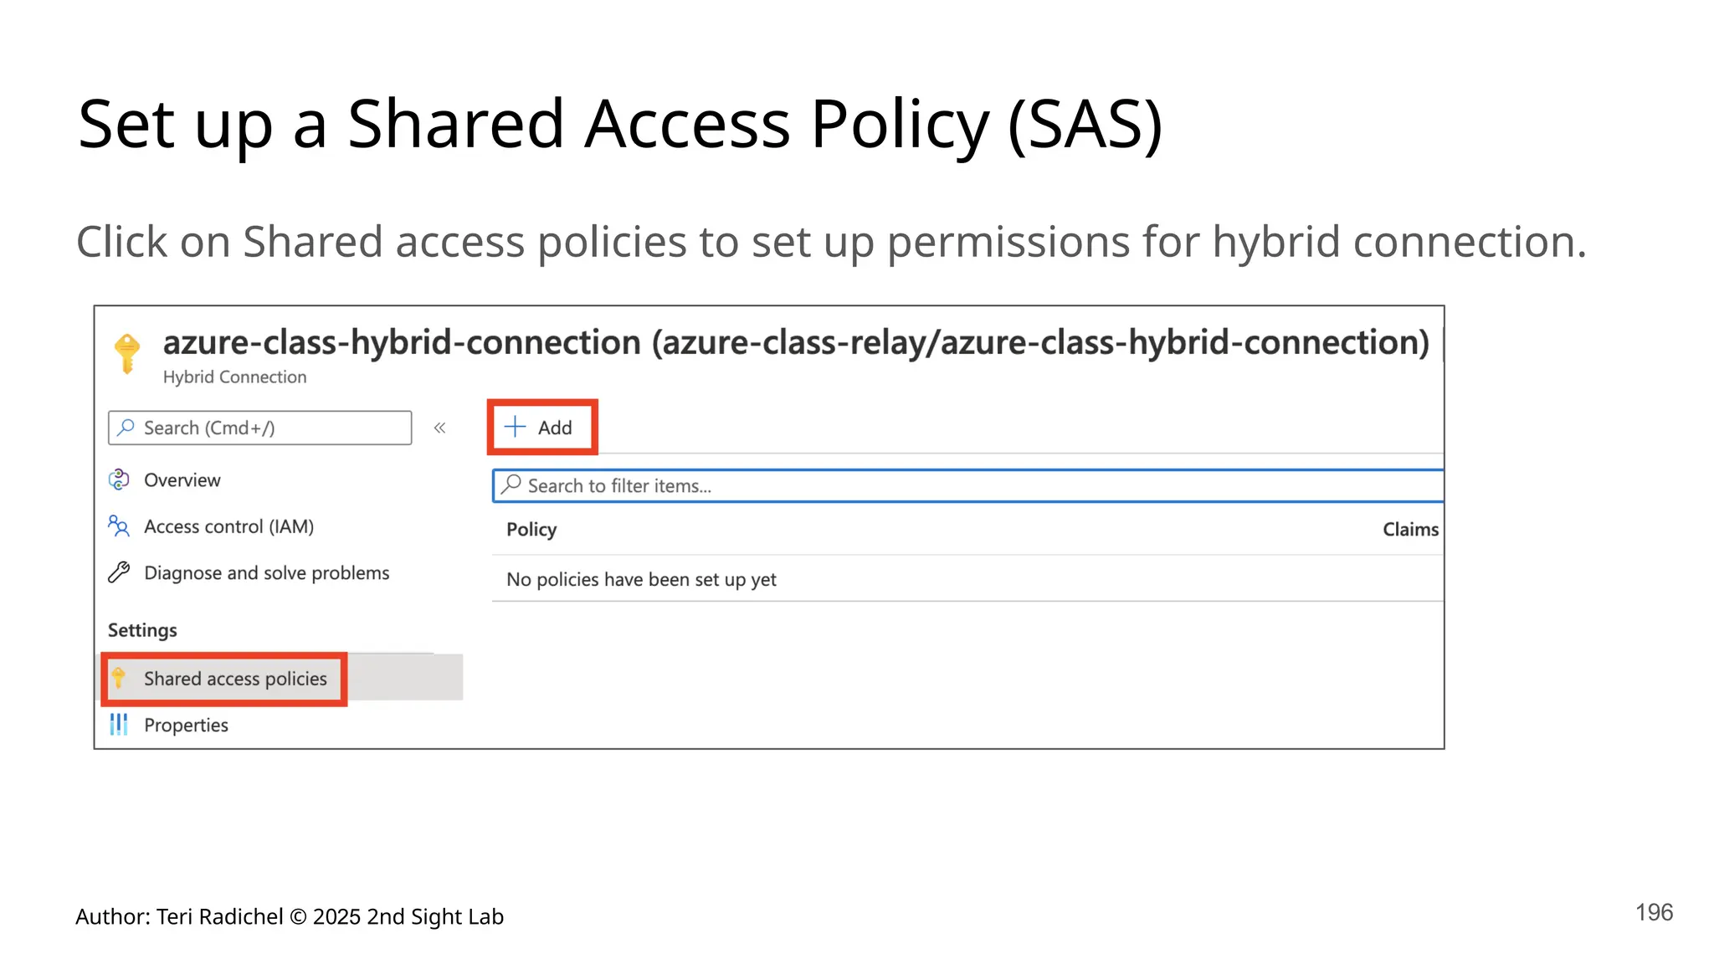
Task: Click the Access control people icon
Action: point(119,526)
